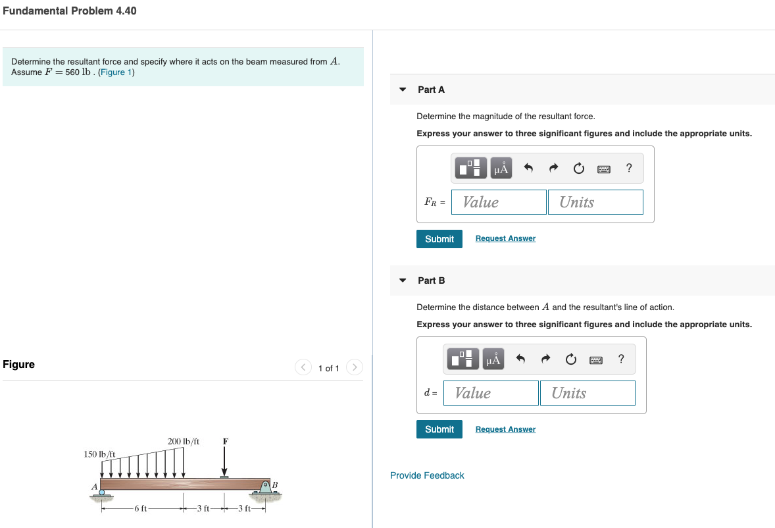The width and height of the screenshot is (775, 528).
Task: Show keyboard shortcuts in Part B
Action: (595, 360)
